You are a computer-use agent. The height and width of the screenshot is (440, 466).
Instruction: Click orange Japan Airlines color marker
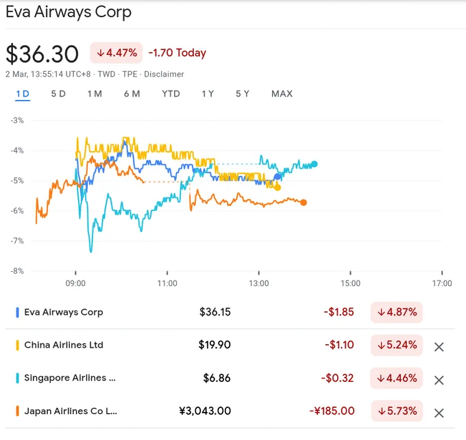pyautogui.click(x=17, y=411)
